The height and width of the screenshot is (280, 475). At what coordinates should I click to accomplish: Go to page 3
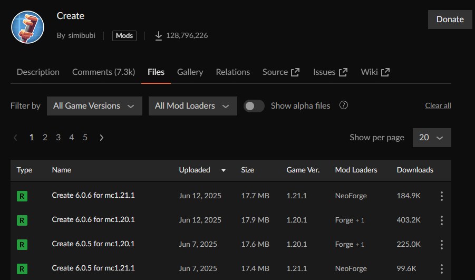pos(58,138)
